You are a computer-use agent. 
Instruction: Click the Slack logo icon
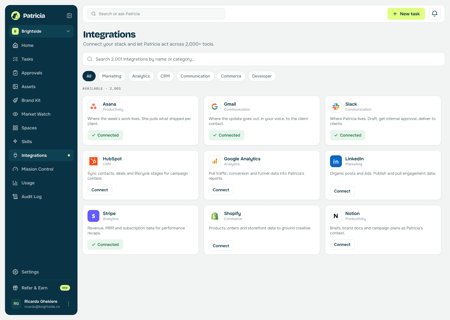[336, 107]
